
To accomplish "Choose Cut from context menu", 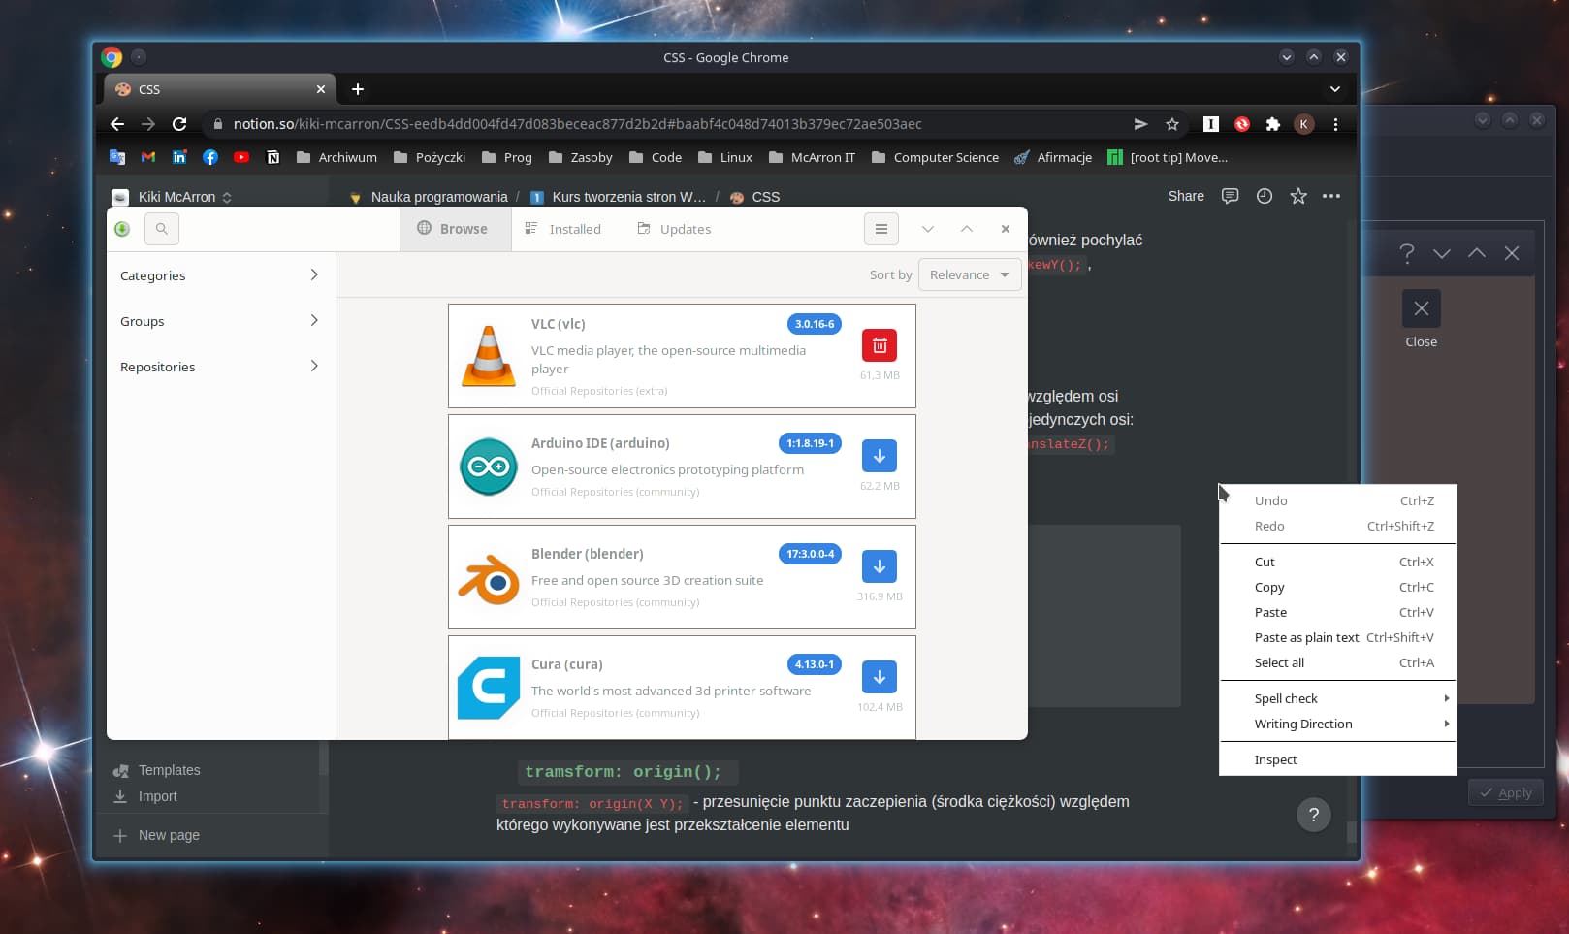I will [1338, 562].
